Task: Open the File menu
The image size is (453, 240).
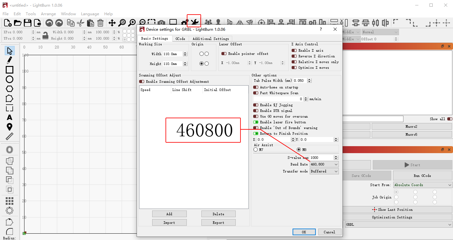Action: tap(6, 14)
